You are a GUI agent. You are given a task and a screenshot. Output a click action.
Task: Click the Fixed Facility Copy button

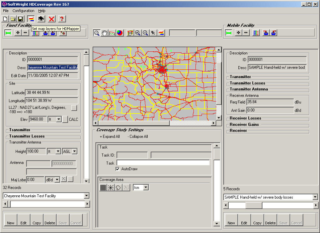pos(37,220)
